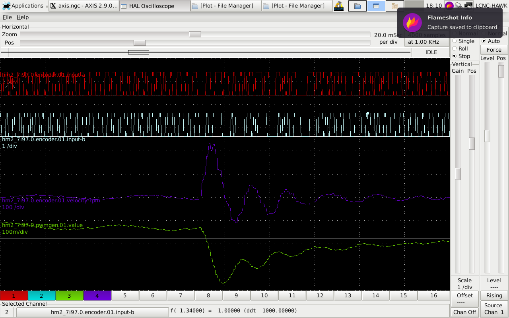509x318 pixels.
Task: Click the display tray icon
Action: point(468,6)
